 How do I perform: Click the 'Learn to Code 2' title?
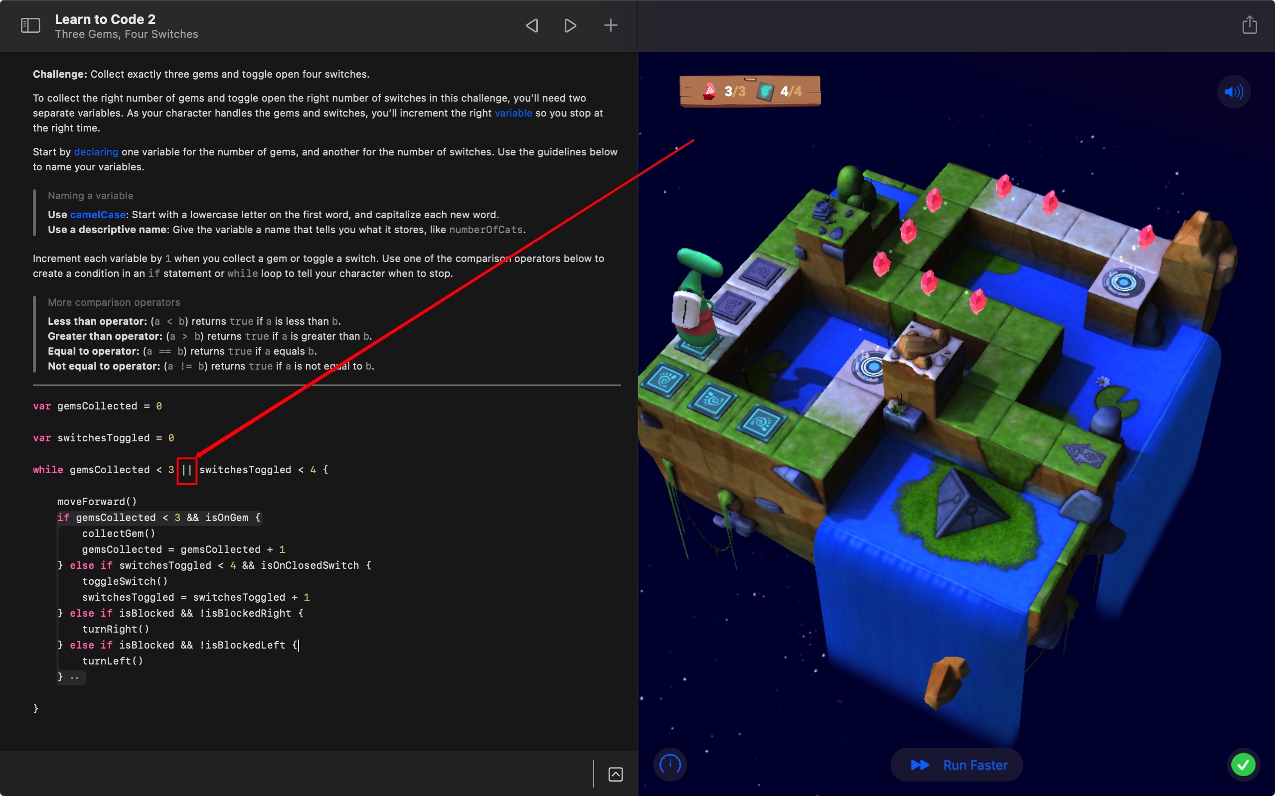(x=105, y=19)
